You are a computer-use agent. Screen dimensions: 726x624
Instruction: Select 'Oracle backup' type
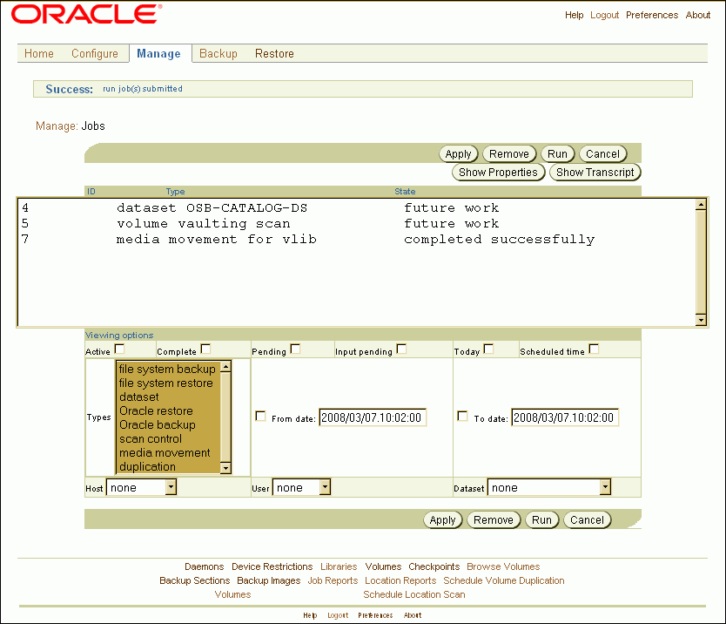coord(168,424)
